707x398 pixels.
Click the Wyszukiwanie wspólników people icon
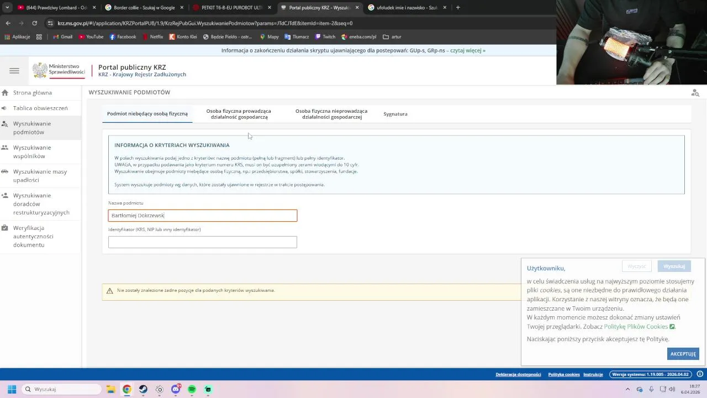click(5, 148)
